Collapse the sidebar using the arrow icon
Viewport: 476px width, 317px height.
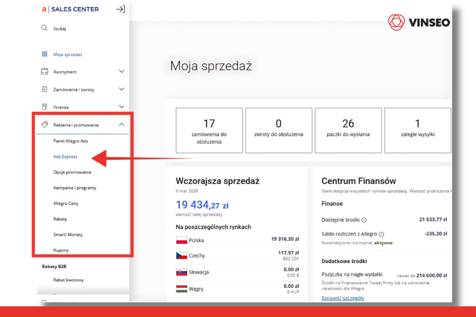[x=120, y=9]
